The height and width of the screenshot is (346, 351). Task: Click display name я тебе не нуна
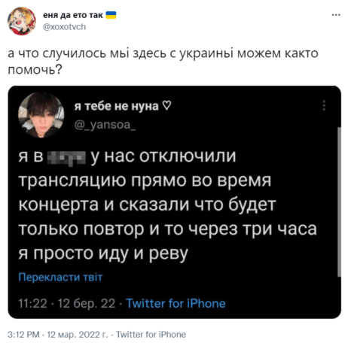(x=117, y=106)
